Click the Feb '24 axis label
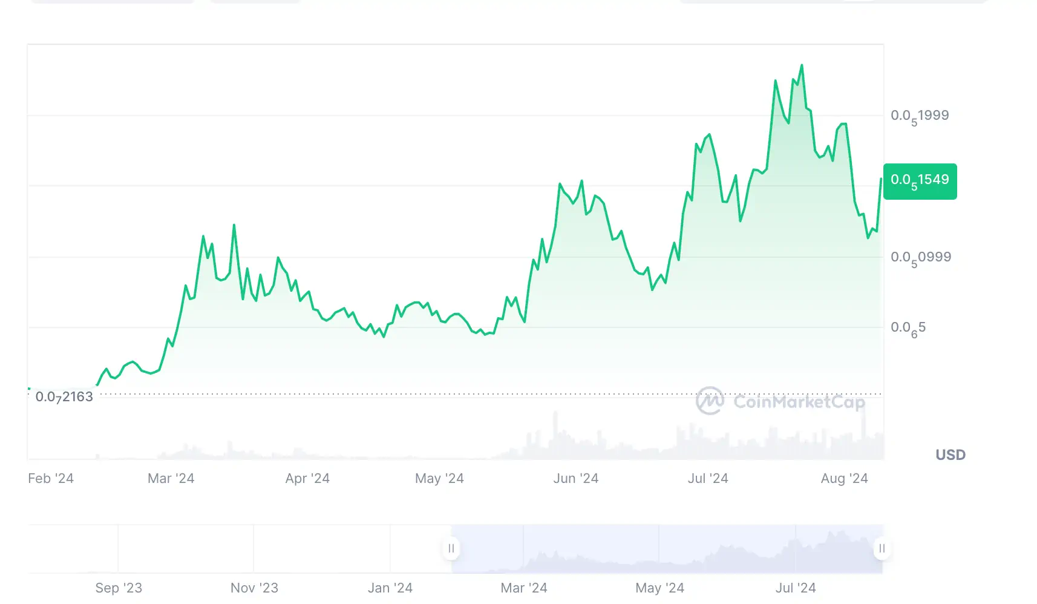Screen dimensions: 1037x604 (x=51, y=478)
